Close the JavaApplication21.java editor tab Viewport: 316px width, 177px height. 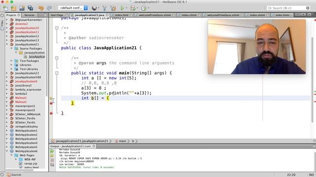107,15
